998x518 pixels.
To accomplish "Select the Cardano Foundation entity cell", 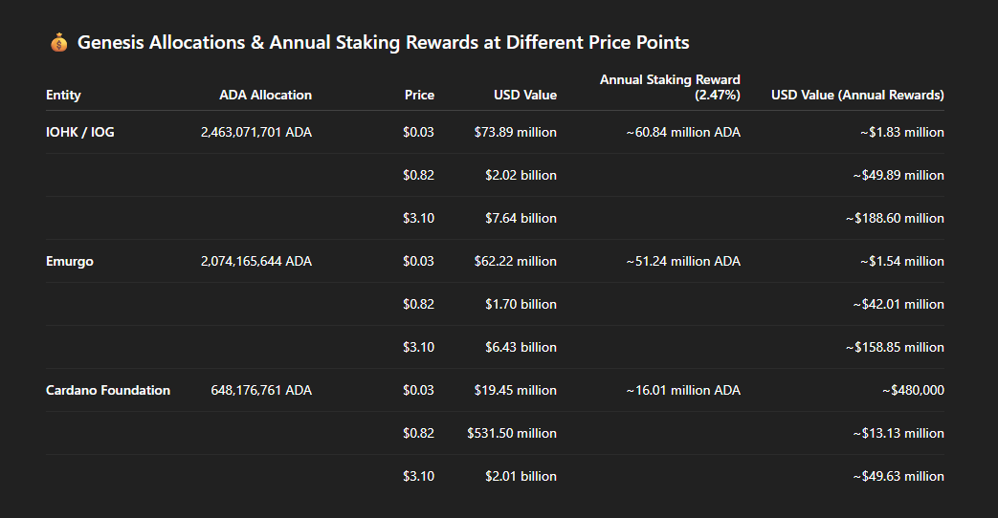I will click(x=108, y=390).
